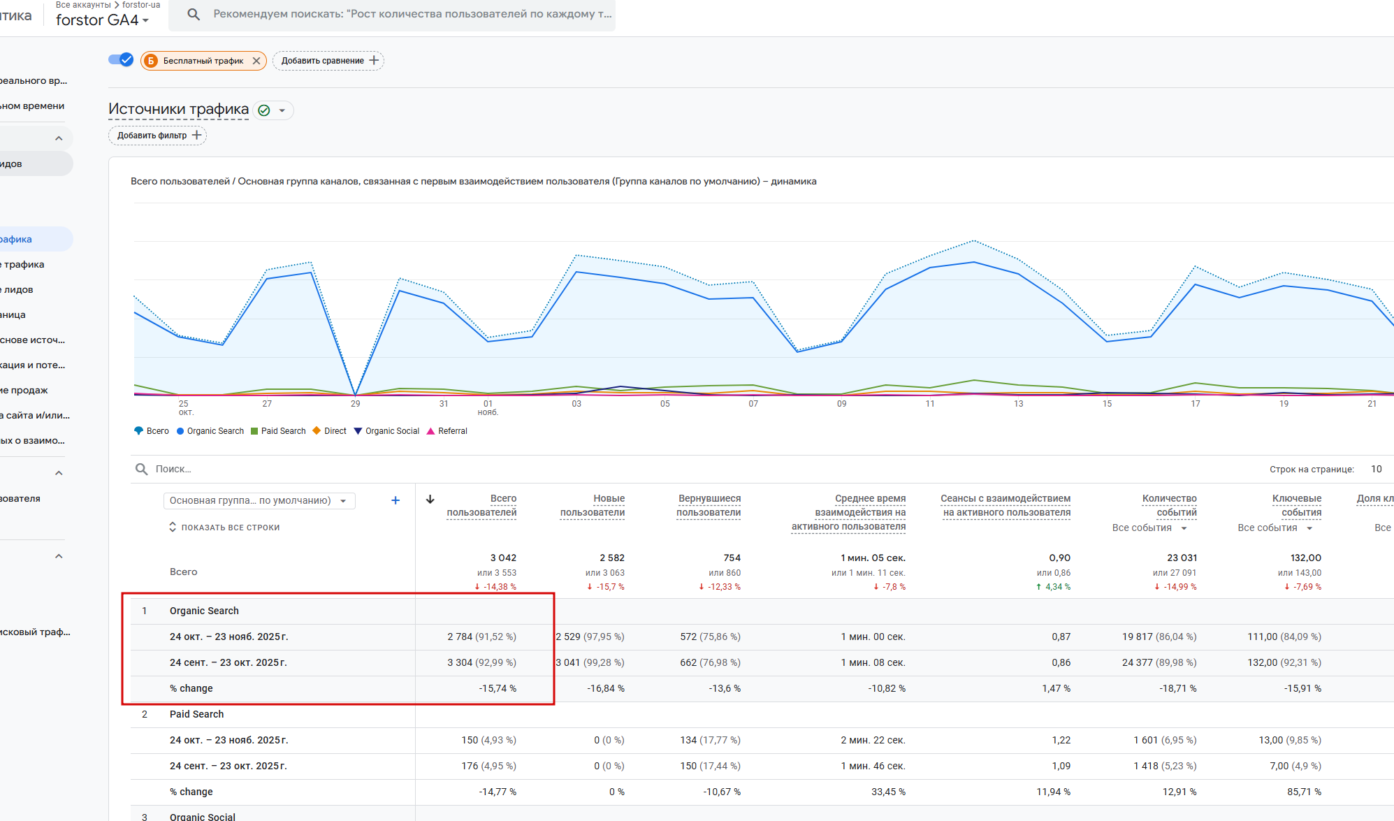
Task: Expand rows with ПОКАЗАТЬ ВСЕ СТРОКИ
Action: click(x=224, y=528)
